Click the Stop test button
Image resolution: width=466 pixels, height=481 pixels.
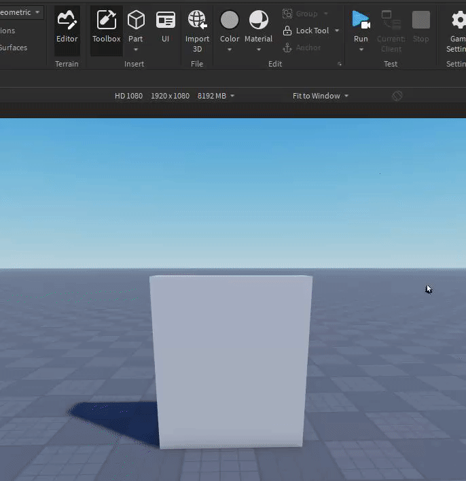(421, 27)
